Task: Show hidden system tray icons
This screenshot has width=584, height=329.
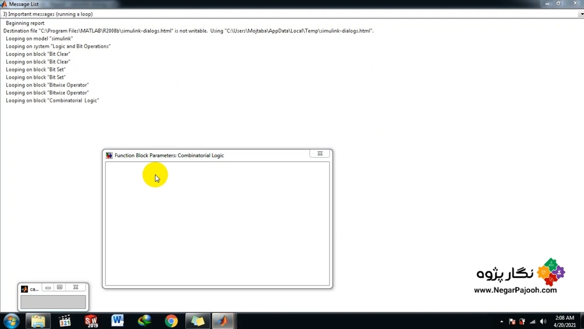Action: pyautogui.click(x=501, y=322)
